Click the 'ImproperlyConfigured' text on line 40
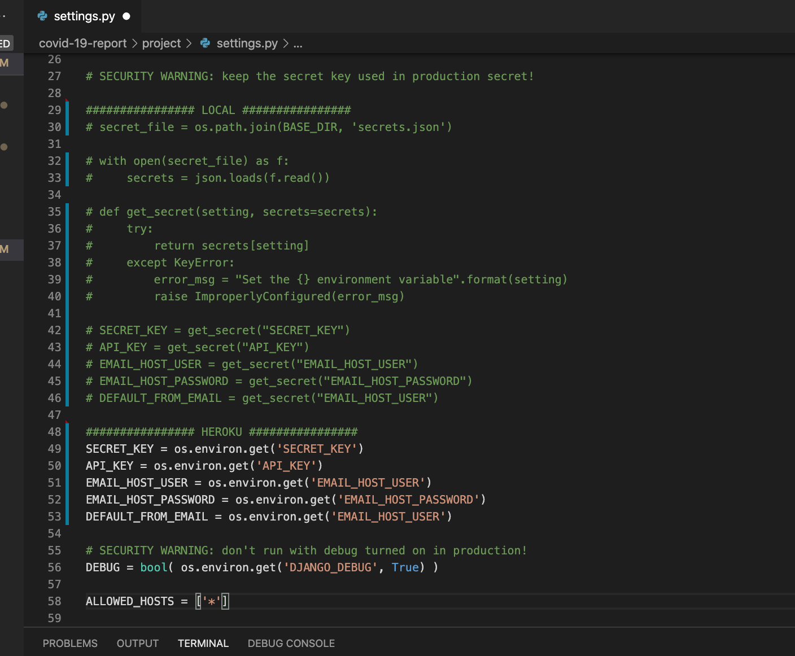The image size is (795, 656). click(263, 296)
